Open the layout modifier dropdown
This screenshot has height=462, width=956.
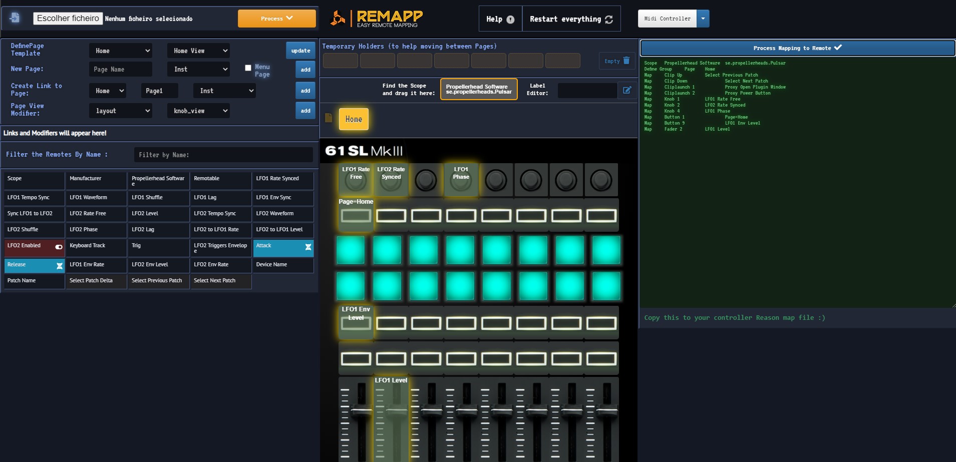click(x=121, y=111)
